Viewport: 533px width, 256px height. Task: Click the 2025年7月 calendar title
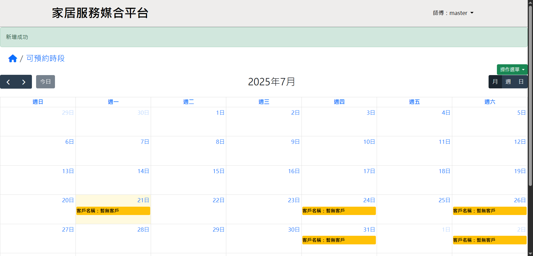271,82
